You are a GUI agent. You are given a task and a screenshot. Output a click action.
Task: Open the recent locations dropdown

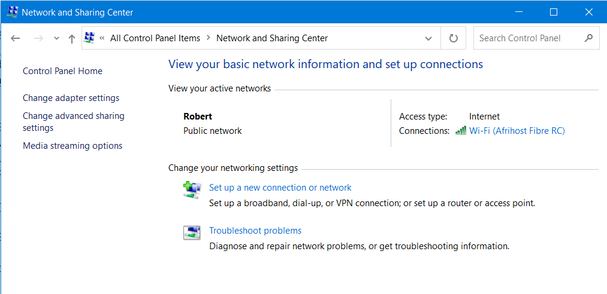[56, 38]
